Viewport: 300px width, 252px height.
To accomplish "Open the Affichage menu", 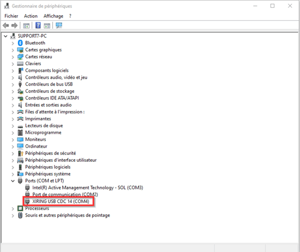I will pos(53,16).
